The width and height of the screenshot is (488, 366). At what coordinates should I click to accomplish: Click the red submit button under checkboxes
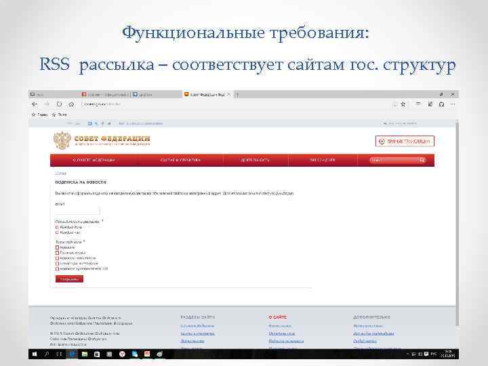[x=69, y=279]
